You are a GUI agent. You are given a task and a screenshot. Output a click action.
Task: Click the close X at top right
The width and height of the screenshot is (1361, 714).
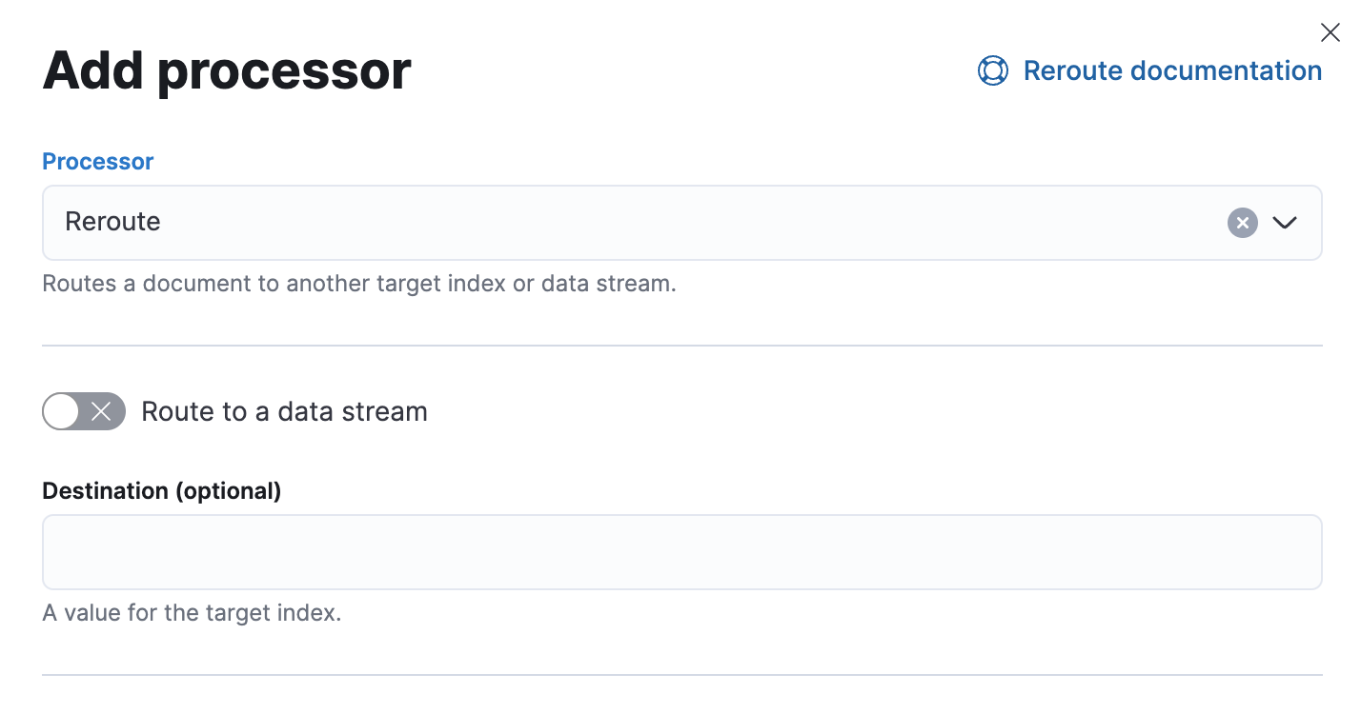pos(1331,31)
